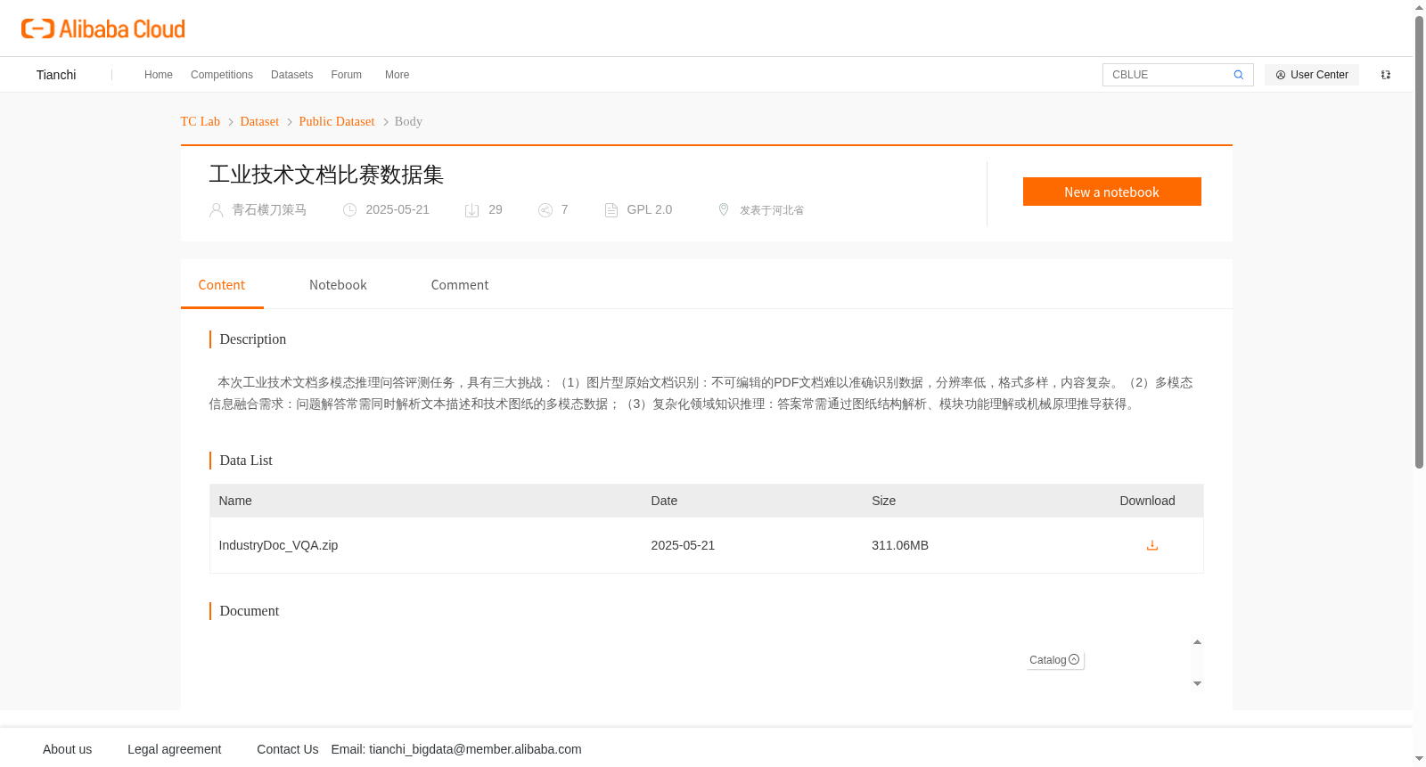Screen dimensions: 1426x767
Task: Click the TC Lab breadcrumb link
Action: tap(201, 121)
